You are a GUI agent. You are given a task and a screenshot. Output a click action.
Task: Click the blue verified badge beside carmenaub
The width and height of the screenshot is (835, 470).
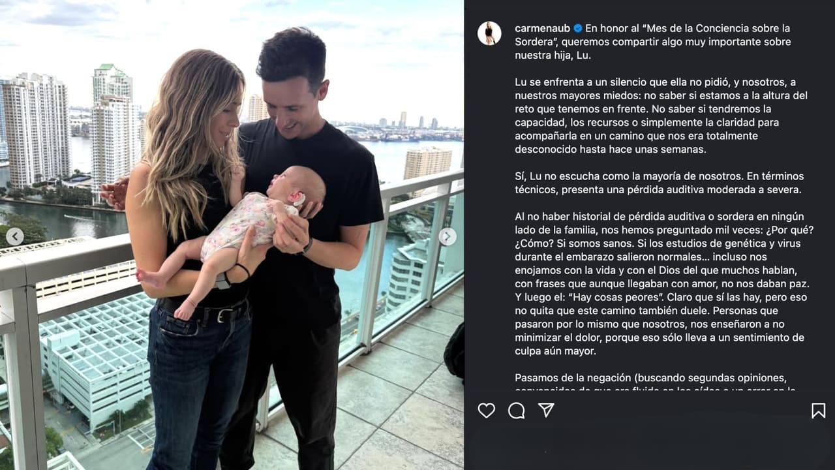(577, 29)
